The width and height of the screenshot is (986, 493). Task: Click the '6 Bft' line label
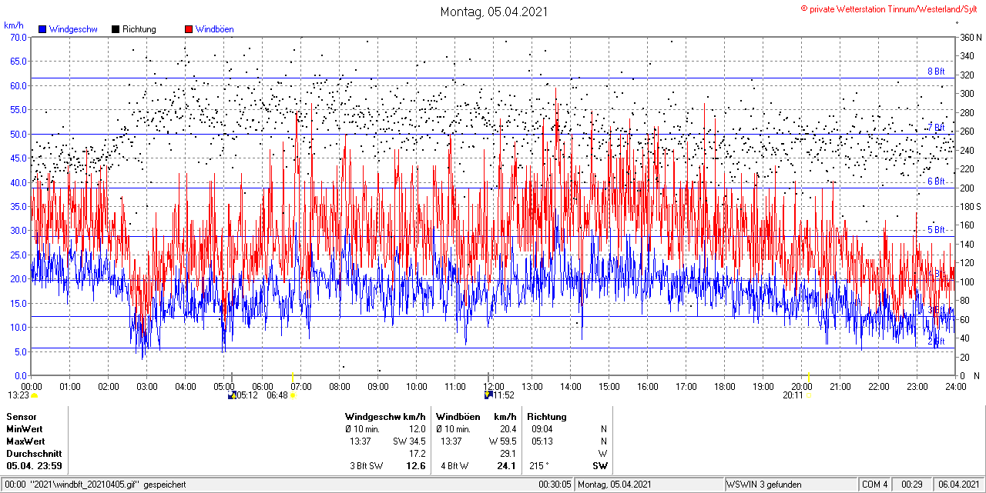tap(935, 182)
